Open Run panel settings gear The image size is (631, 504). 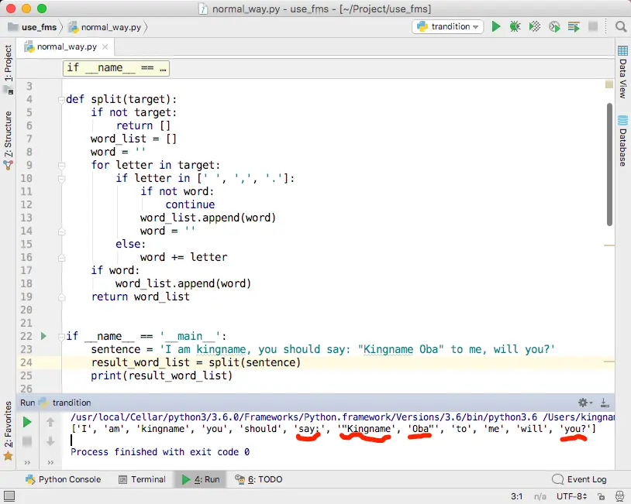pyautogui.click(x=585, y=403)
